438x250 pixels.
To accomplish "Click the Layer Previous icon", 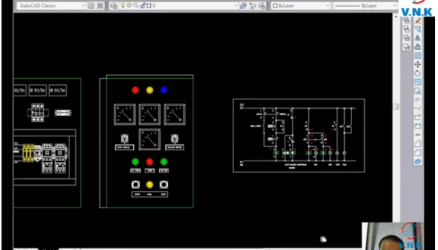I will [x=253, y=6].
